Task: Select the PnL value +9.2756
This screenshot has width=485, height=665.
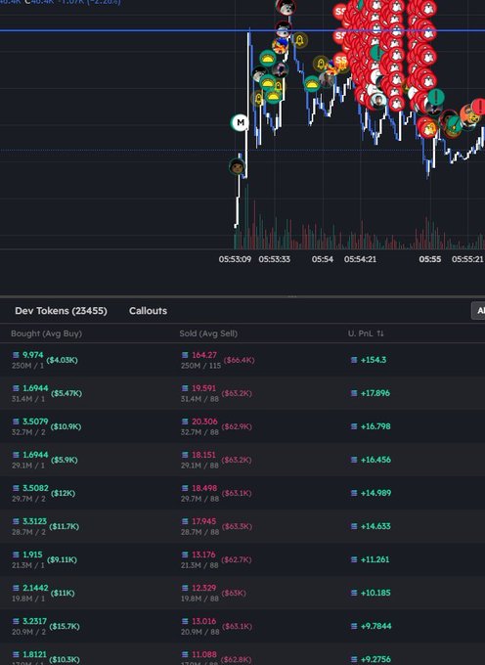Action: pyautogui.click(x=376, y=659)
